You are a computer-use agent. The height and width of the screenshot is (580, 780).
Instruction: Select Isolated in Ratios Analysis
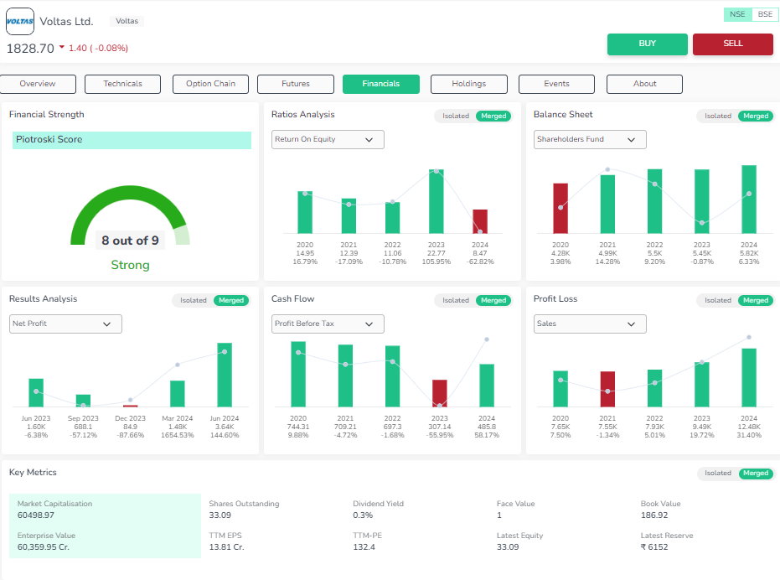[456, 116]
